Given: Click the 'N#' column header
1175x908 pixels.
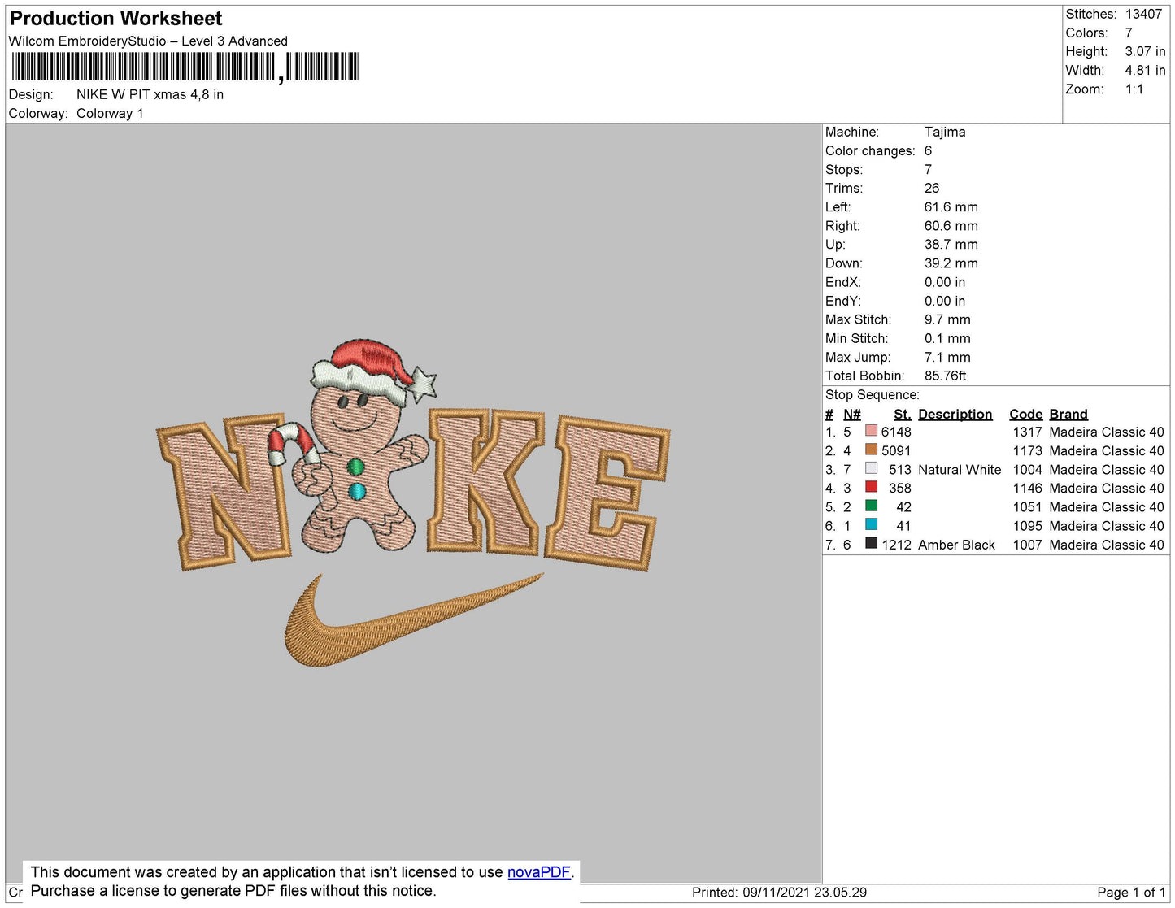Looking at the screenshot, I should (851, 414).
